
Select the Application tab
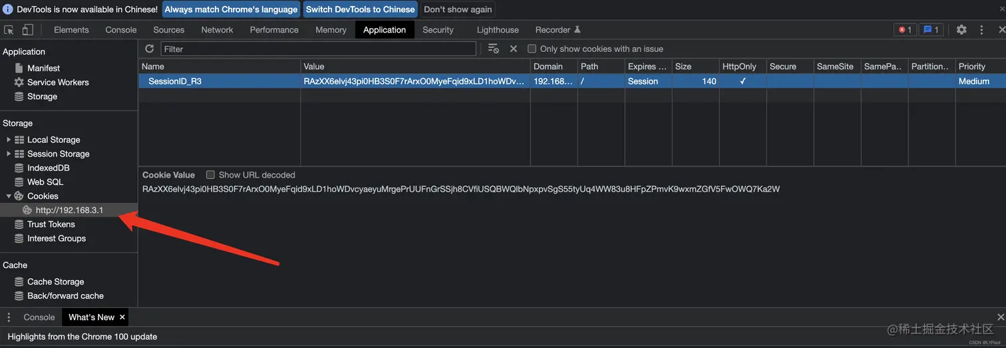coord(385,30)
